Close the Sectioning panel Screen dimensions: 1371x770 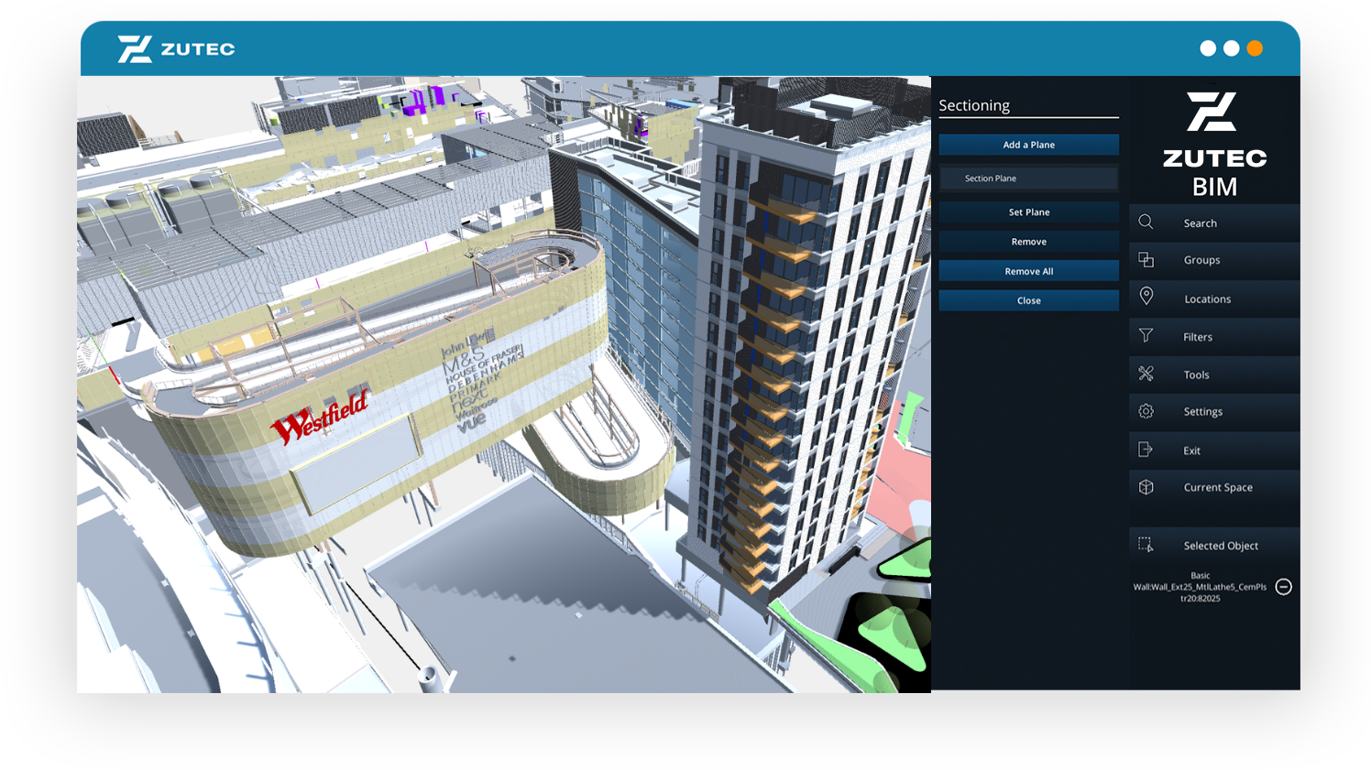point(1028,299)
